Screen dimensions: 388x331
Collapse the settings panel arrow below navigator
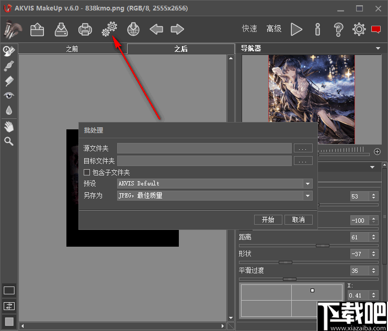point(372,167)
